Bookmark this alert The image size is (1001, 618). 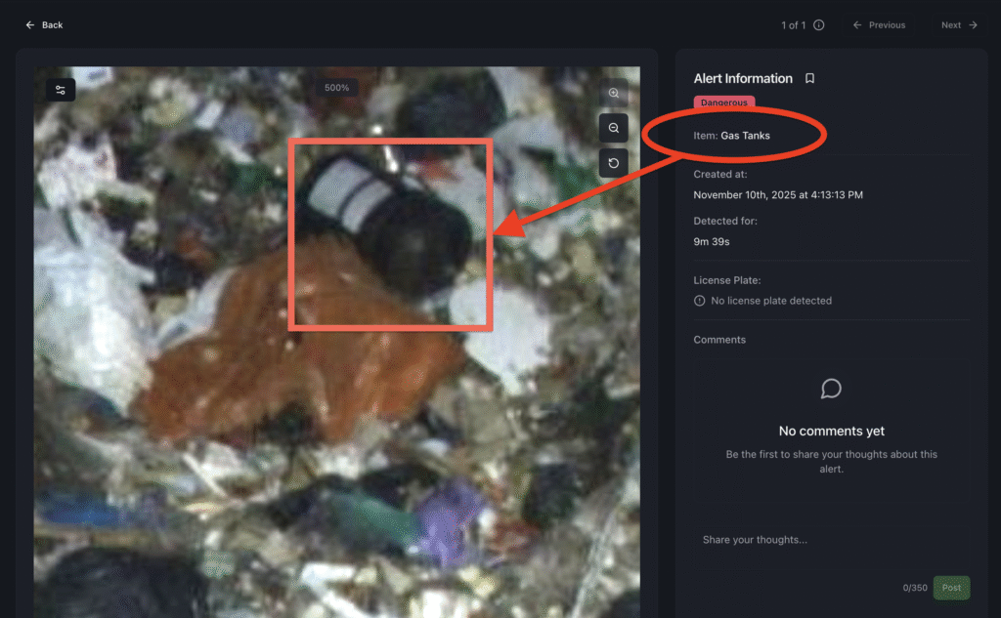(809, 79)
